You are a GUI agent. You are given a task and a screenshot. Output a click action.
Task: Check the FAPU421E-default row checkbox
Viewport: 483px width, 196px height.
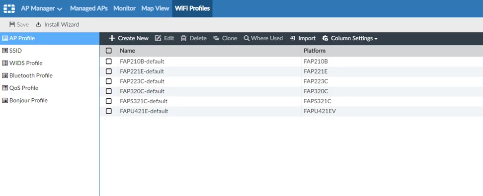(x=109, y=111)
